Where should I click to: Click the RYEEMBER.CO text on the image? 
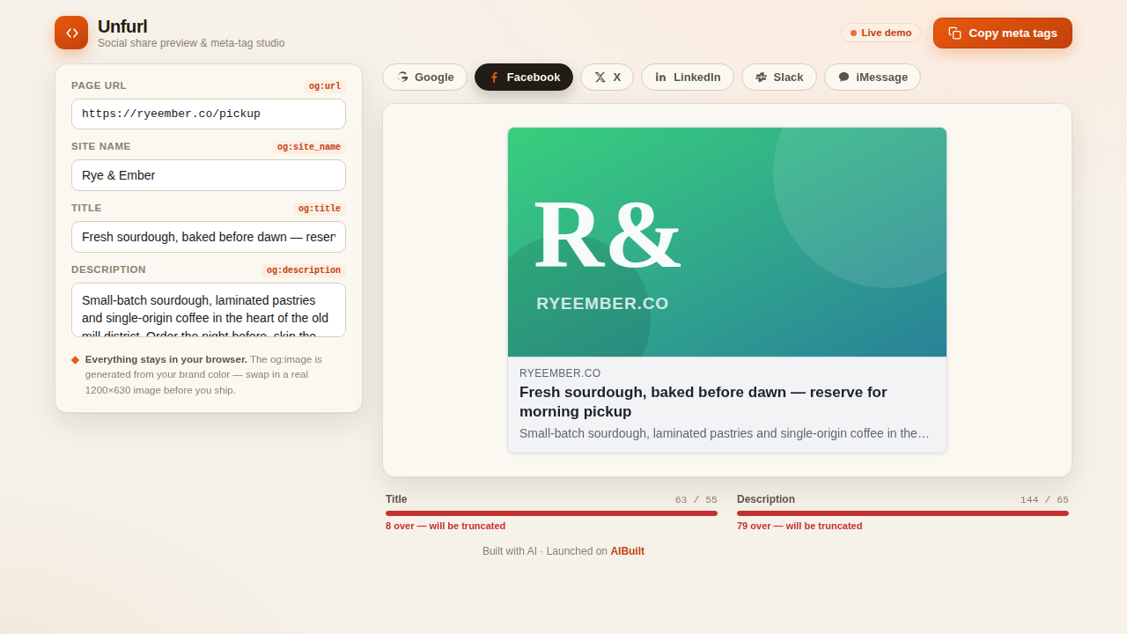(602, 304)
